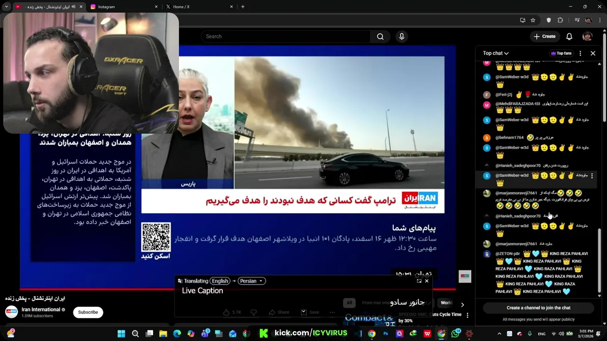Close the live chat panel
Image resolution: width=607 pixels, height=341 pixels.
(x=593, y=53)
